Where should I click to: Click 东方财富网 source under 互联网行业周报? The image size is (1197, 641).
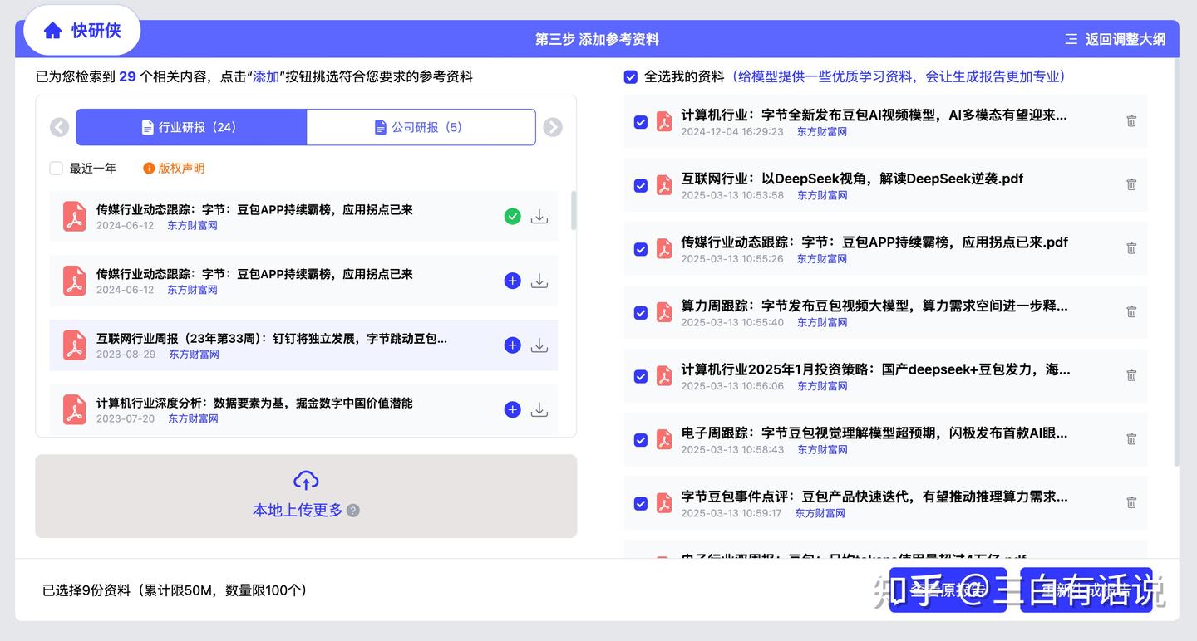(x=195, y=355)
